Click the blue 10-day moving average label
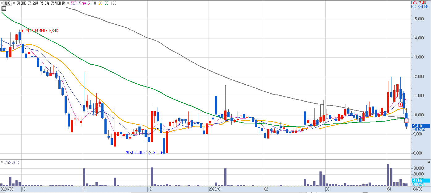The image size is (431, 193). [x=94, y=3]
